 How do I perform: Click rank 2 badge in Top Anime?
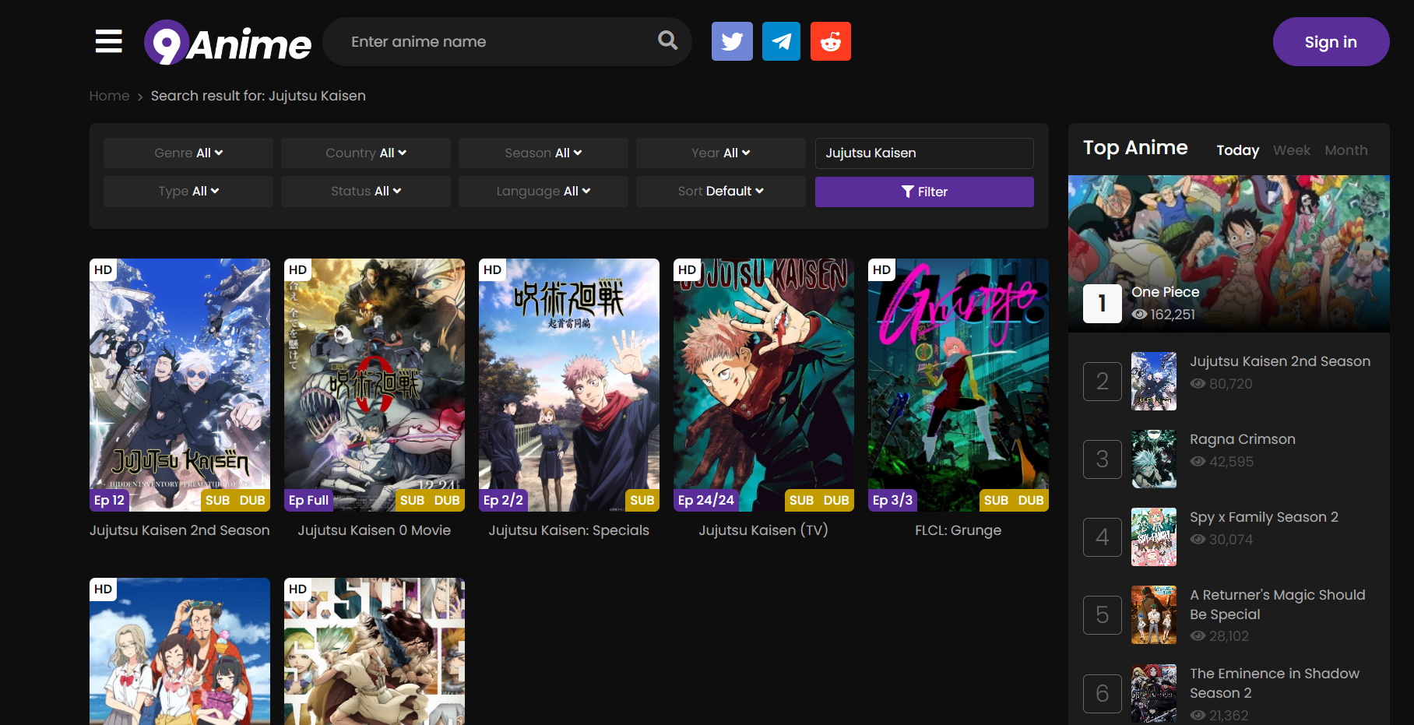1102,382
